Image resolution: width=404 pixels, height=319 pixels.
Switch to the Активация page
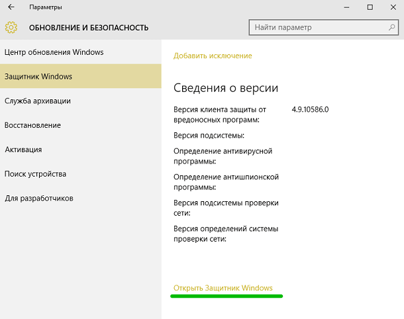pyautogui.click(x=23, y=150)
